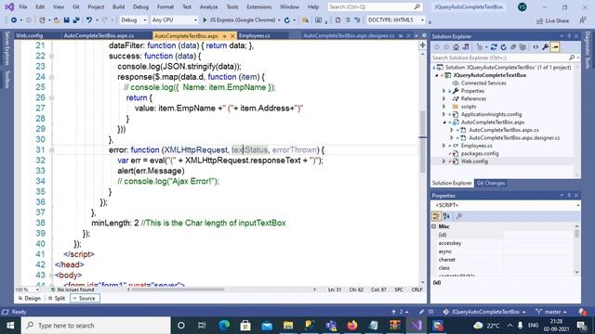Open the Build menu

pyautogui.click(x=118, y=6)
